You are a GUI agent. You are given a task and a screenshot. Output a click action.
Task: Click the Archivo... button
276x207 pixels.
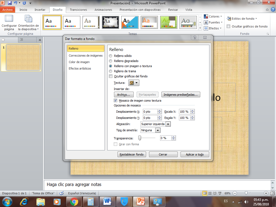coord(124,95)
